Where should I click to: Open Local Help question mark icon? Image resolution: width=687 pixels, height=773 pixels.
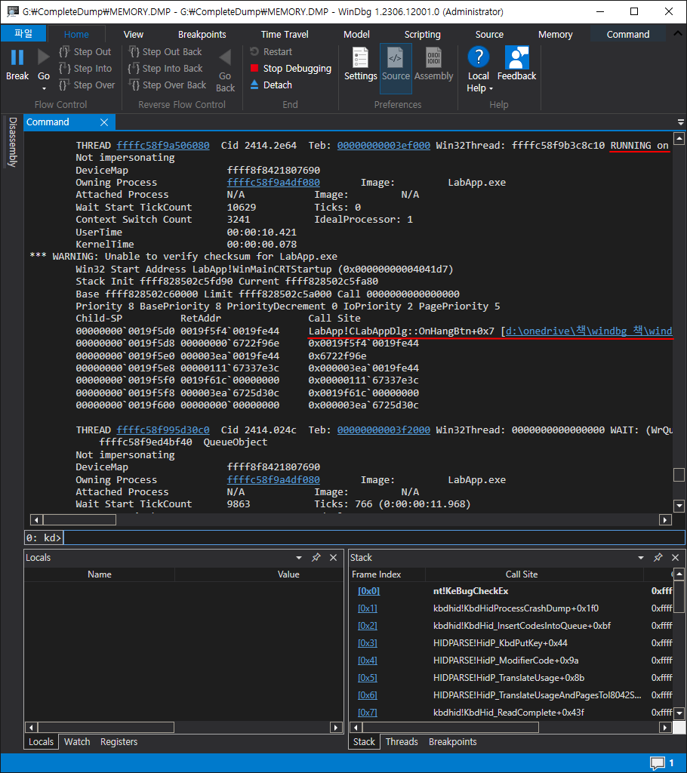pyautogui.click(x=478, y=57)
